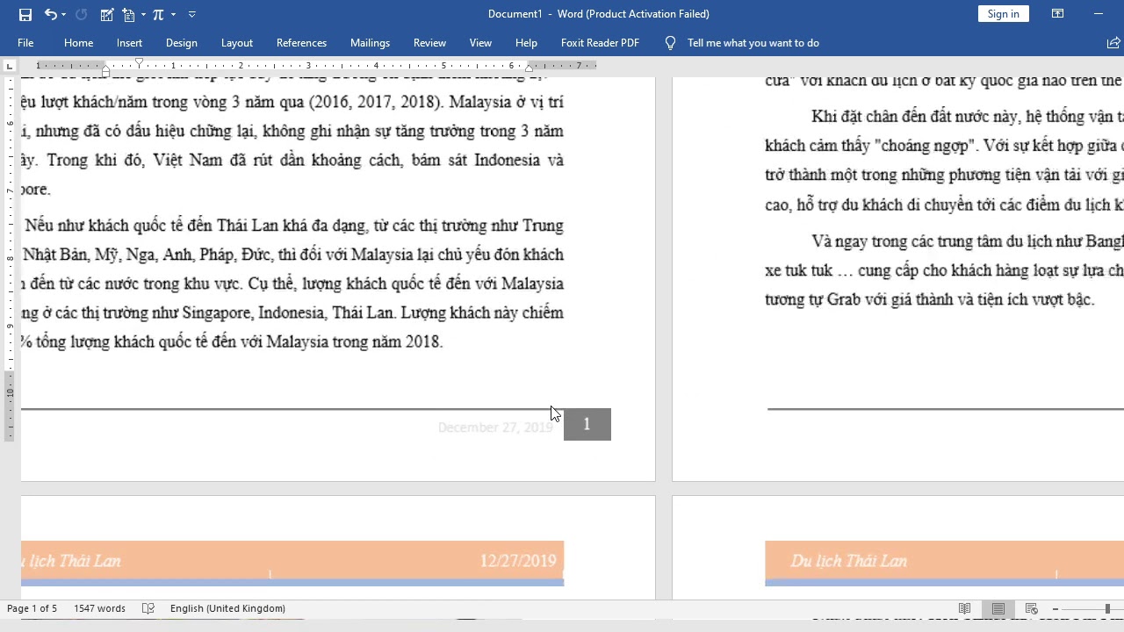1124x632 pixels.
Task: Open the Help ribbon tab
Action: tap(526, 43)
